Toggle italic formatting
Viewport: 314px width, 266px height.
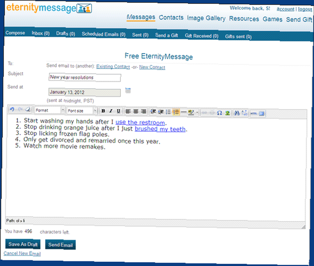tap(111, 111)
